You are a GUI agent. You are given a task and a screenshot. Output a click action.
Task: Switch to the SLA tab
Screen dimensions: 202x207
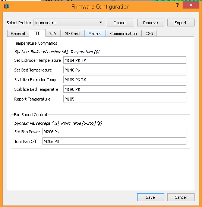(x=53, y=34)
